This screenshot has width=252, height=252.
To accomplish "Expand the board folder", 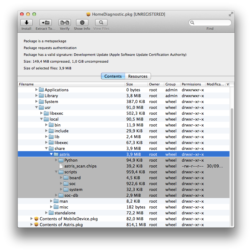I will (x=61, y=177).
